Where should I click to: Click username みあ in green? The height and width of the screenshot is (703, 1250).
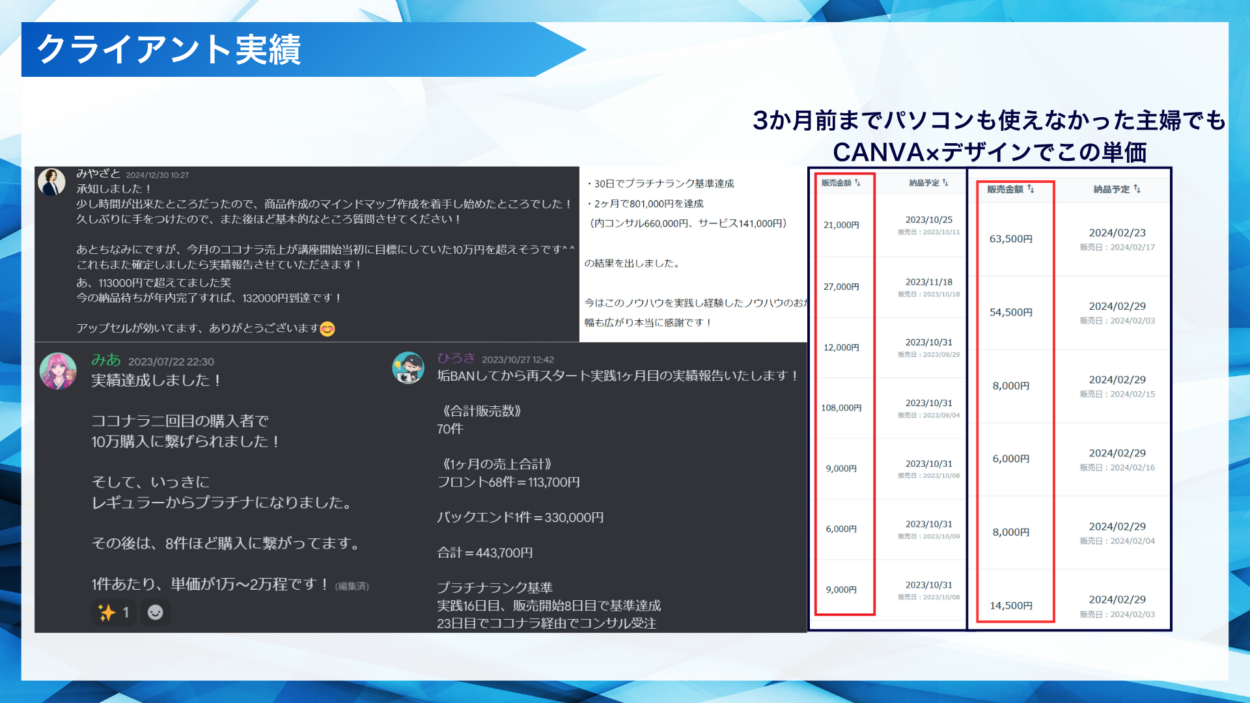[x=106, y=360]
